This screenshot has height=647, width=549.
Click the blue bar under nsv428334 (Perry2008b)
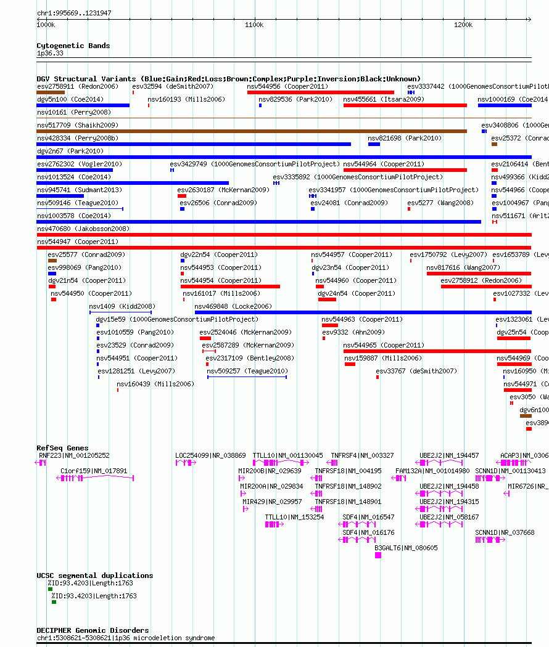point(194,144)
